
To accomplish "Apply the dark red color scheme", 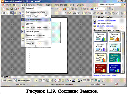I will [x=101, y=68].
